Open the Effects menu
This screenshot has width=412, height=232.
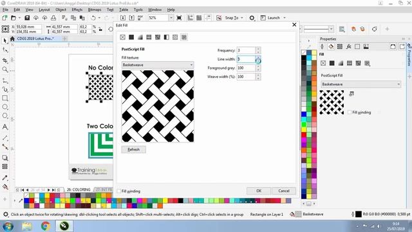77,10
